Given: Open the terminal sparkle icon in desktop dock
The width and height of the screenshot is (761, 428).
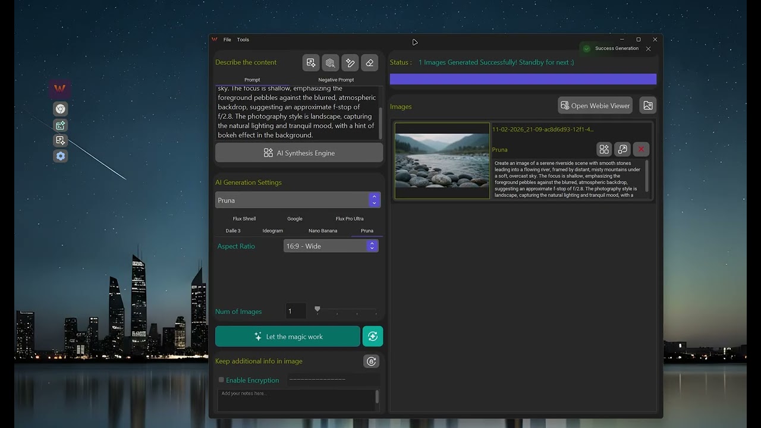Looking at the screenshot, I should pyautogui.click(x=60, y=125).
